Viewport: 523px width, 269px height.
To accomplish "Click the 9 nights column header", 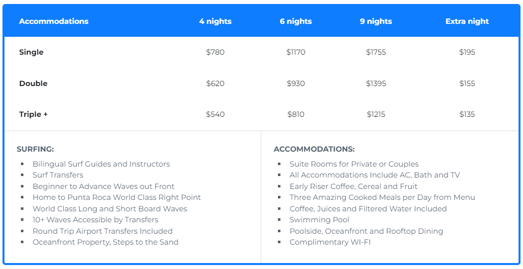I will tap(376, 21).
